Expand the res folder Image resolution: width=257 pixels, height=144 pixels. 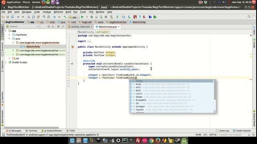(10, 58)
